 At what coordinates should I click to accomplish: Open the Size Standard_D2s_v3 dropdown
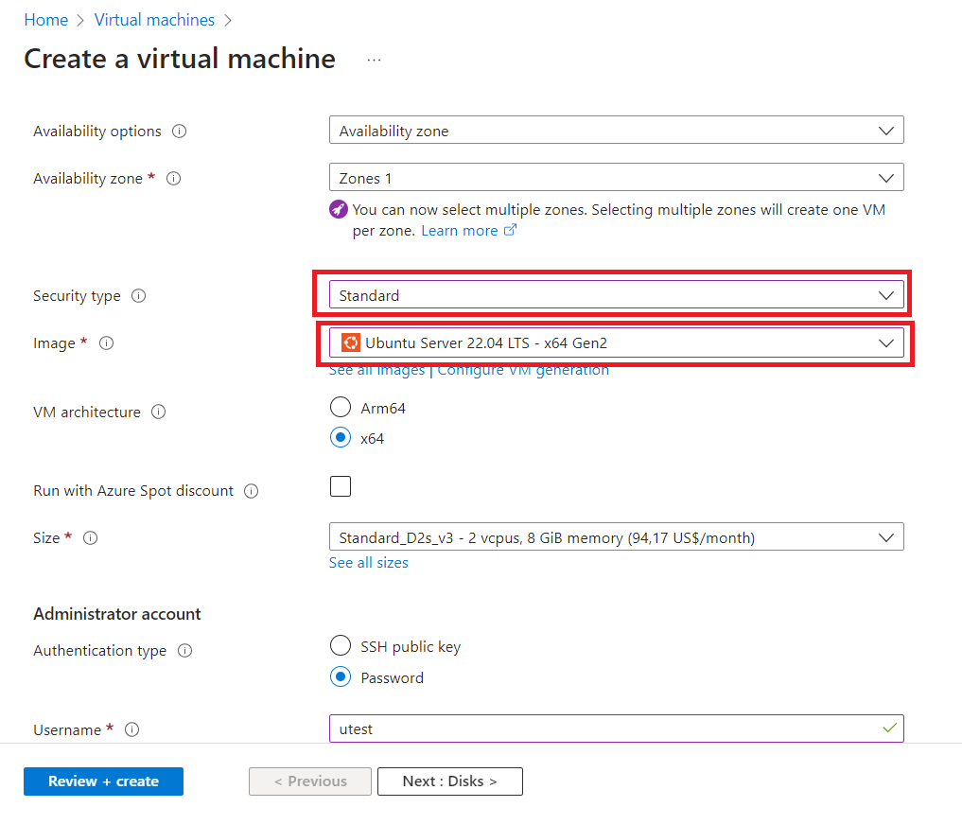[616, 537]
